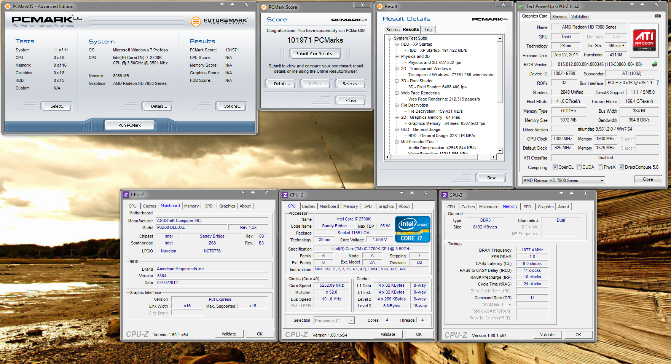Viewport: 671px width, 364px height.
Task: Click the Result tree scroll-down arrow
Action: [x=500, y=151]
